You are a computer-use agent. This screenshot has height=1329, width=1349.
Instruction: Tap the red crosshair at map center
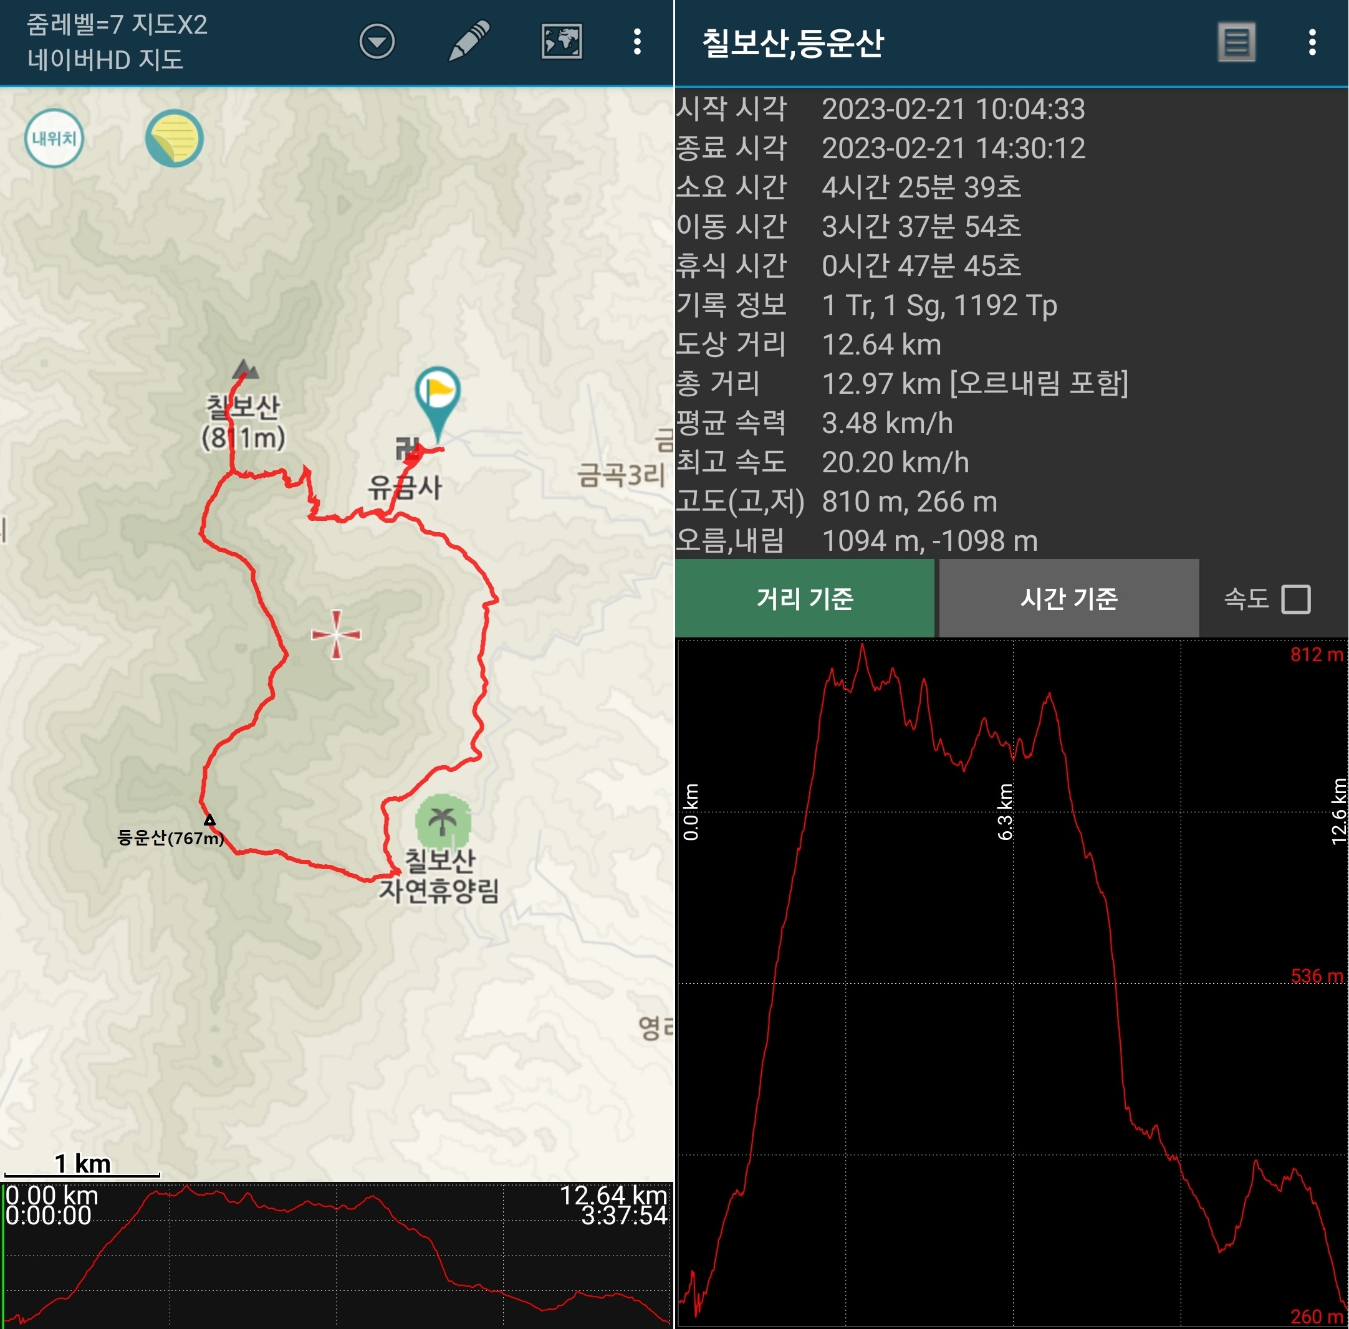tap(336, 634)
